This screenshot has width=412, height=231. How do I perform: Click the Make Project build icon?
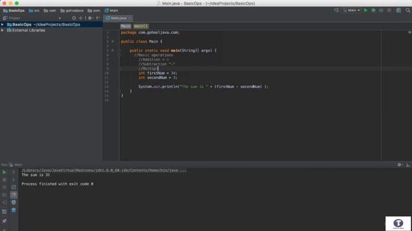pos(336,10)
